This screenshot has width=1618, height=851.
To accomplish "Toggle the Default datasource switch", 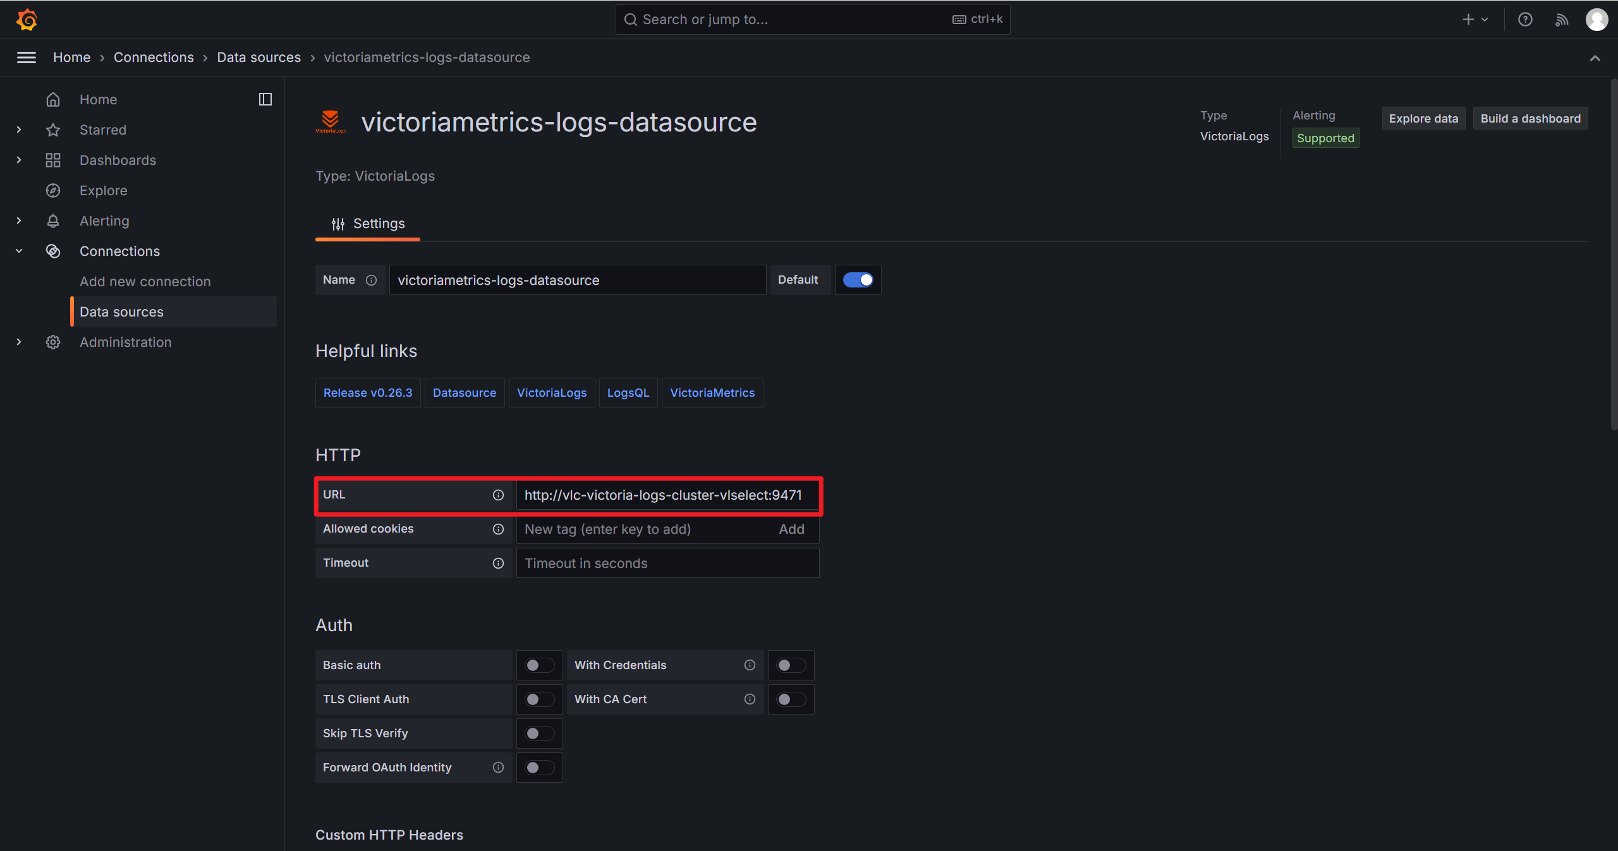I will point(858,280).
